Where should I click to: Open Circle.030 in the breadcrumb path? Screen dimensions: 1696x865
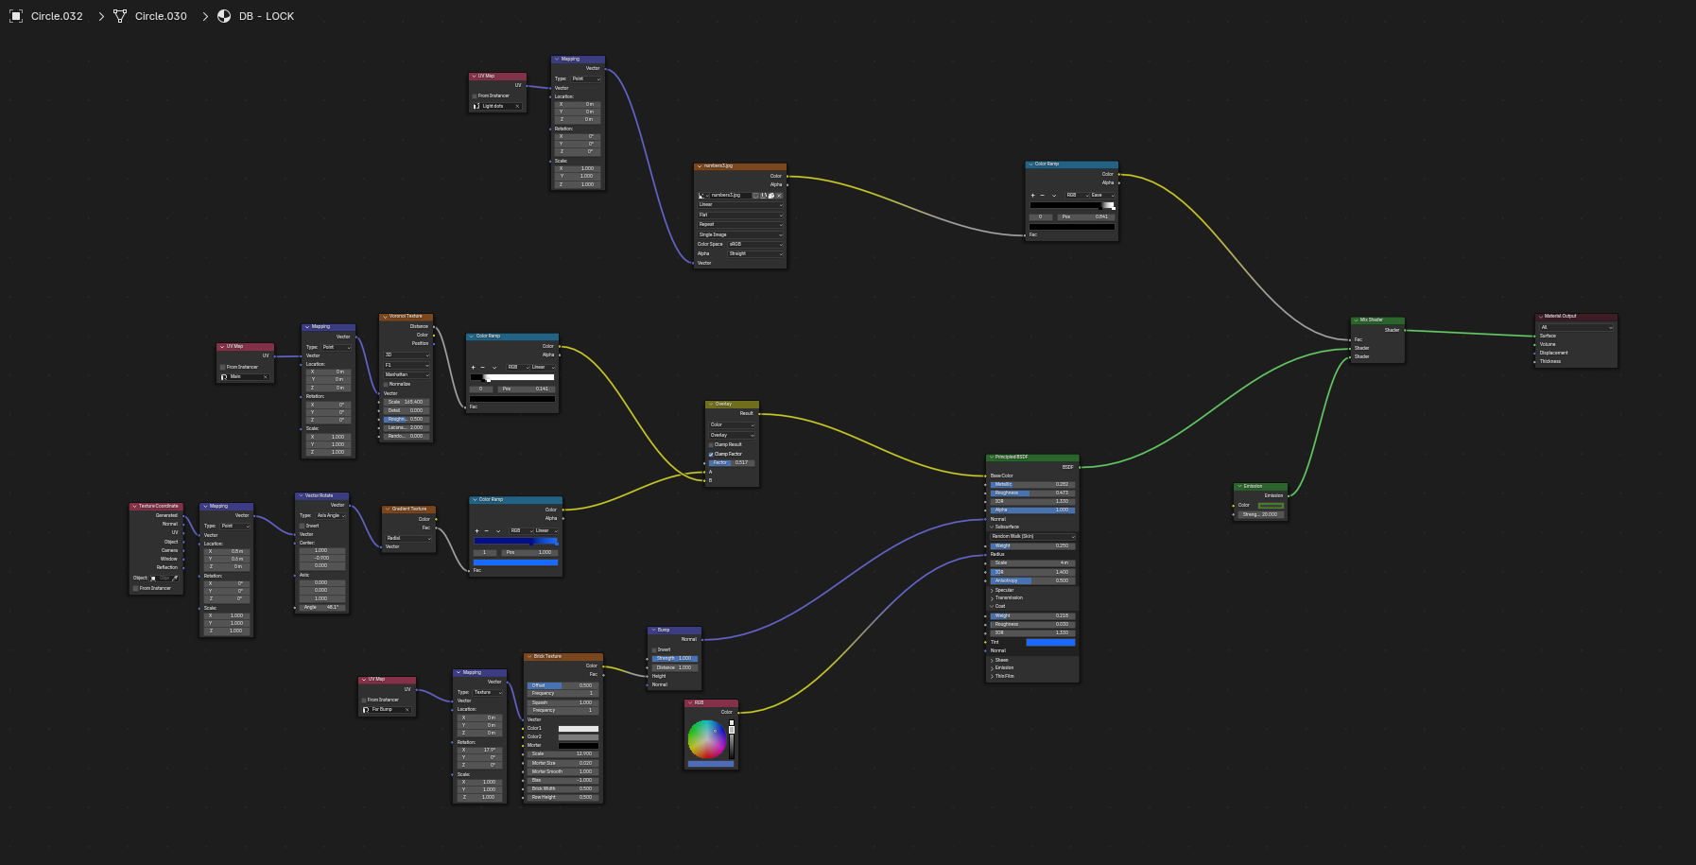(161, 16)
